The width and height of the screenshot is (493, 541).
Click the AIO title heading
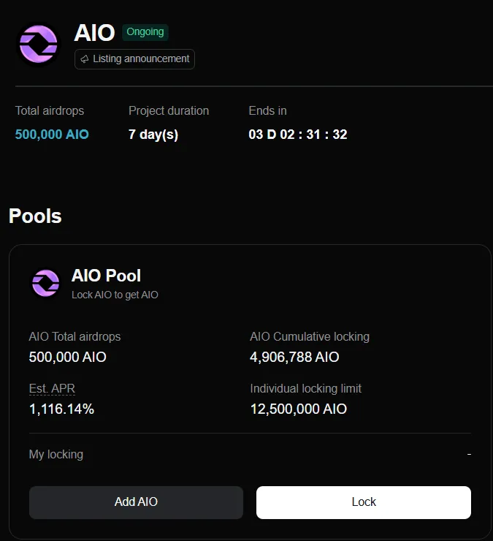[x=94, y=33]
